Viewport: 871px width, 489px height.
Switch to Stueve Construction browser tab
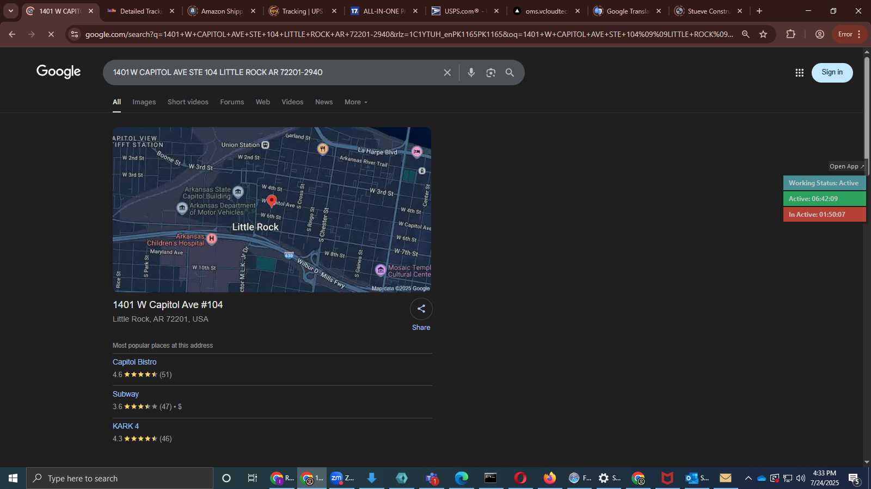point(708,11)
